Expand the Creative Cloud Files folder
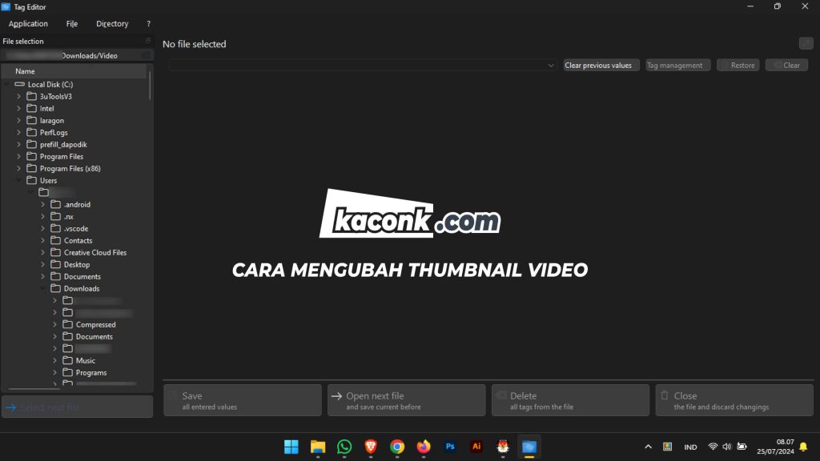Viewport: 820px width, 461px height. (43, 252)
